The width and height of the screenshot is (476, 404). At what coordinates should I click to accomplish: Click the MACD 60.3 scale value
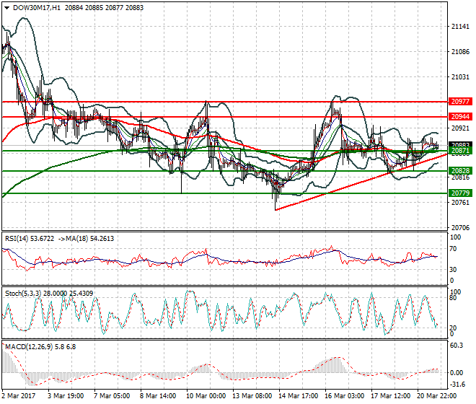point(456,346)
